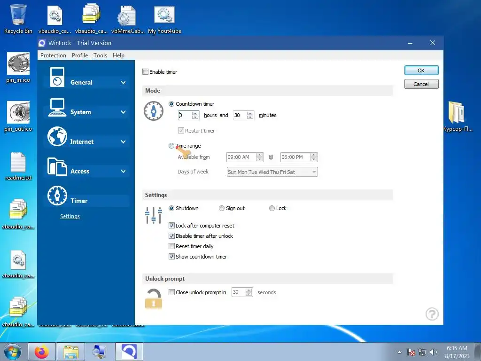This screenshot has width=481, height=361.
Task: Select the System monitor icon in sidebar
Action: click(57, 108)
